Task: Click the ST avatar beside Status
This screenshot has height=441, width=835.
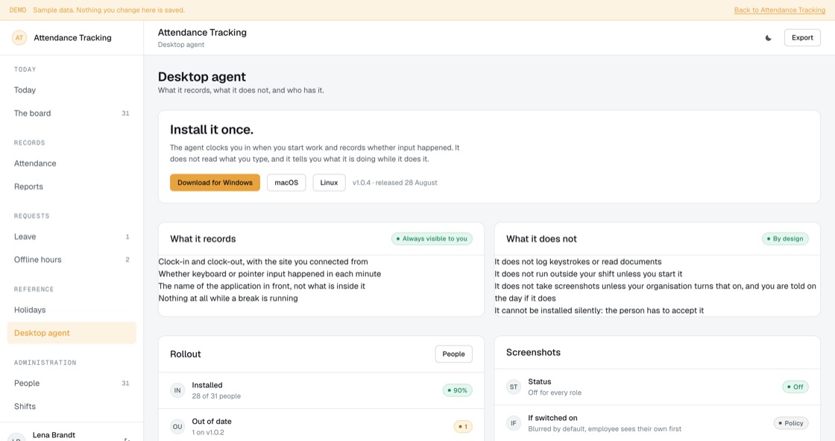Action: point(514,387)
